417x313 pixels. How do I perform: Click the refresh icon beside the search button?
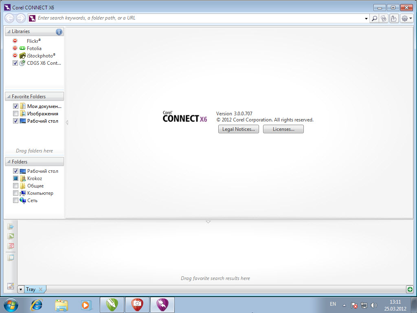pos(384,18)
